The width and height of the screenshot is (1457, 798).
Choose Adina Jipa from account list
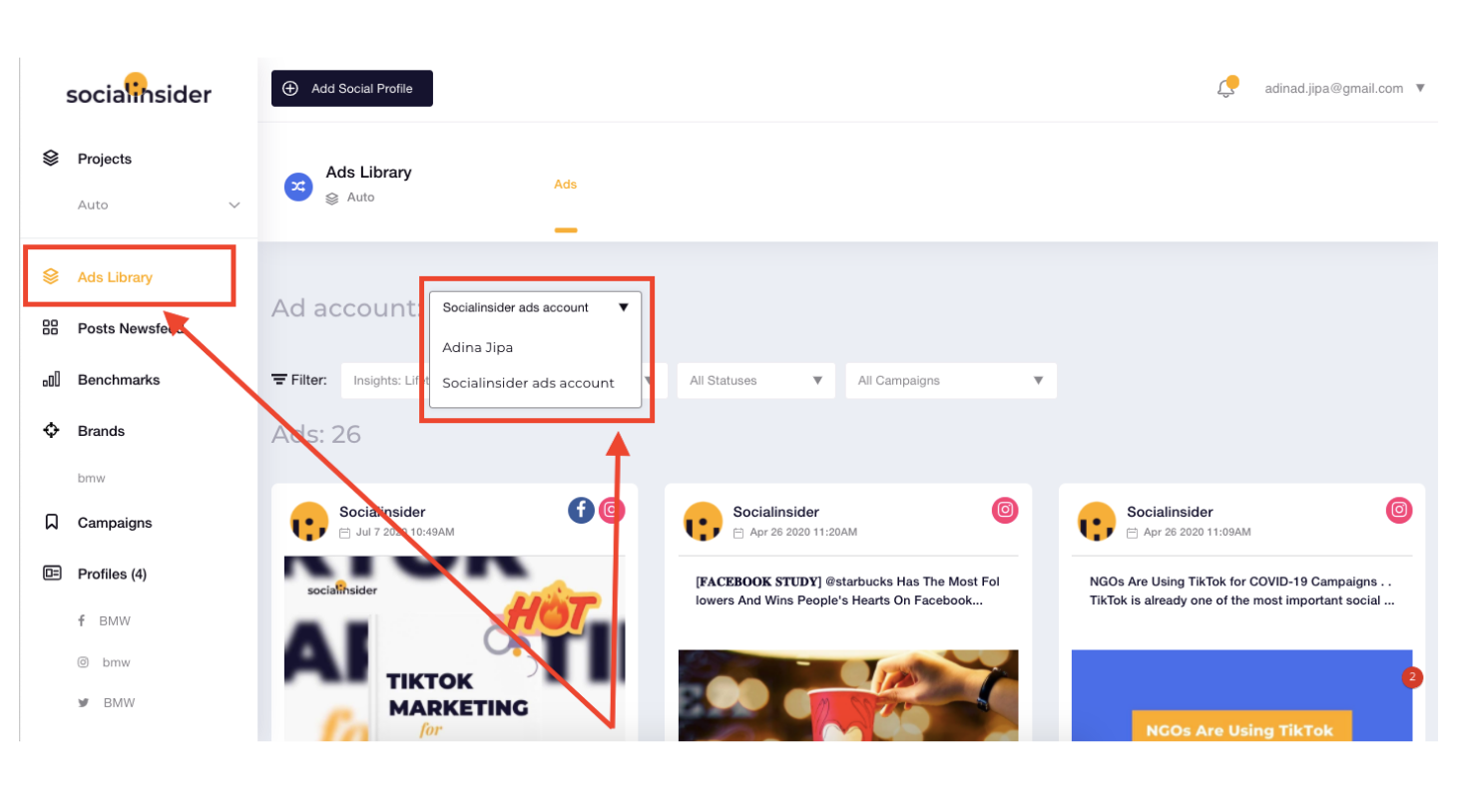point(477,347)
